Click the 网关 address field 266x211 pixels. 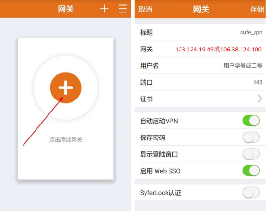tap(218, 49)
